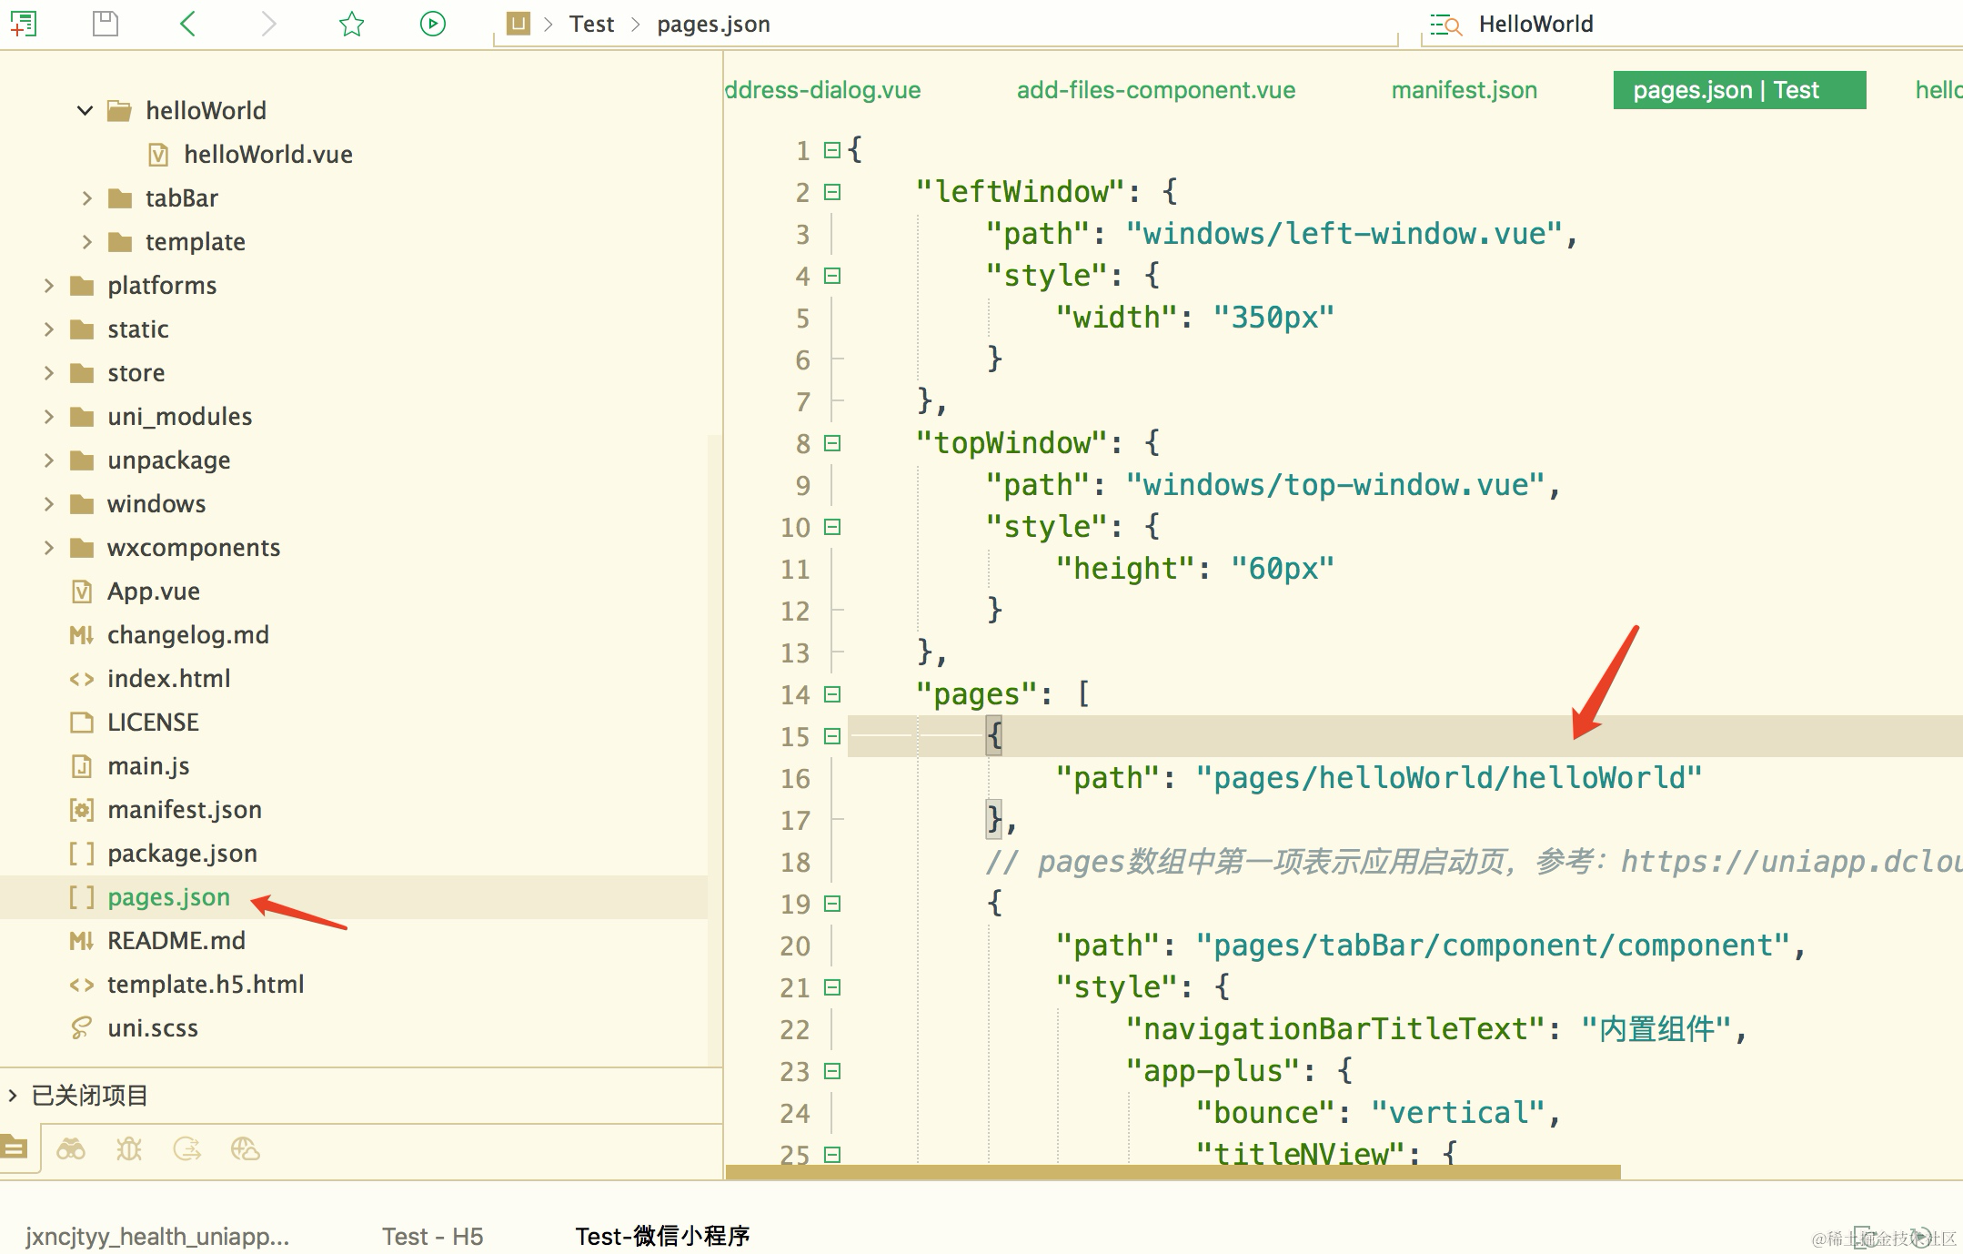
Task: Expand the template folder
Action: tap(86, 242)
